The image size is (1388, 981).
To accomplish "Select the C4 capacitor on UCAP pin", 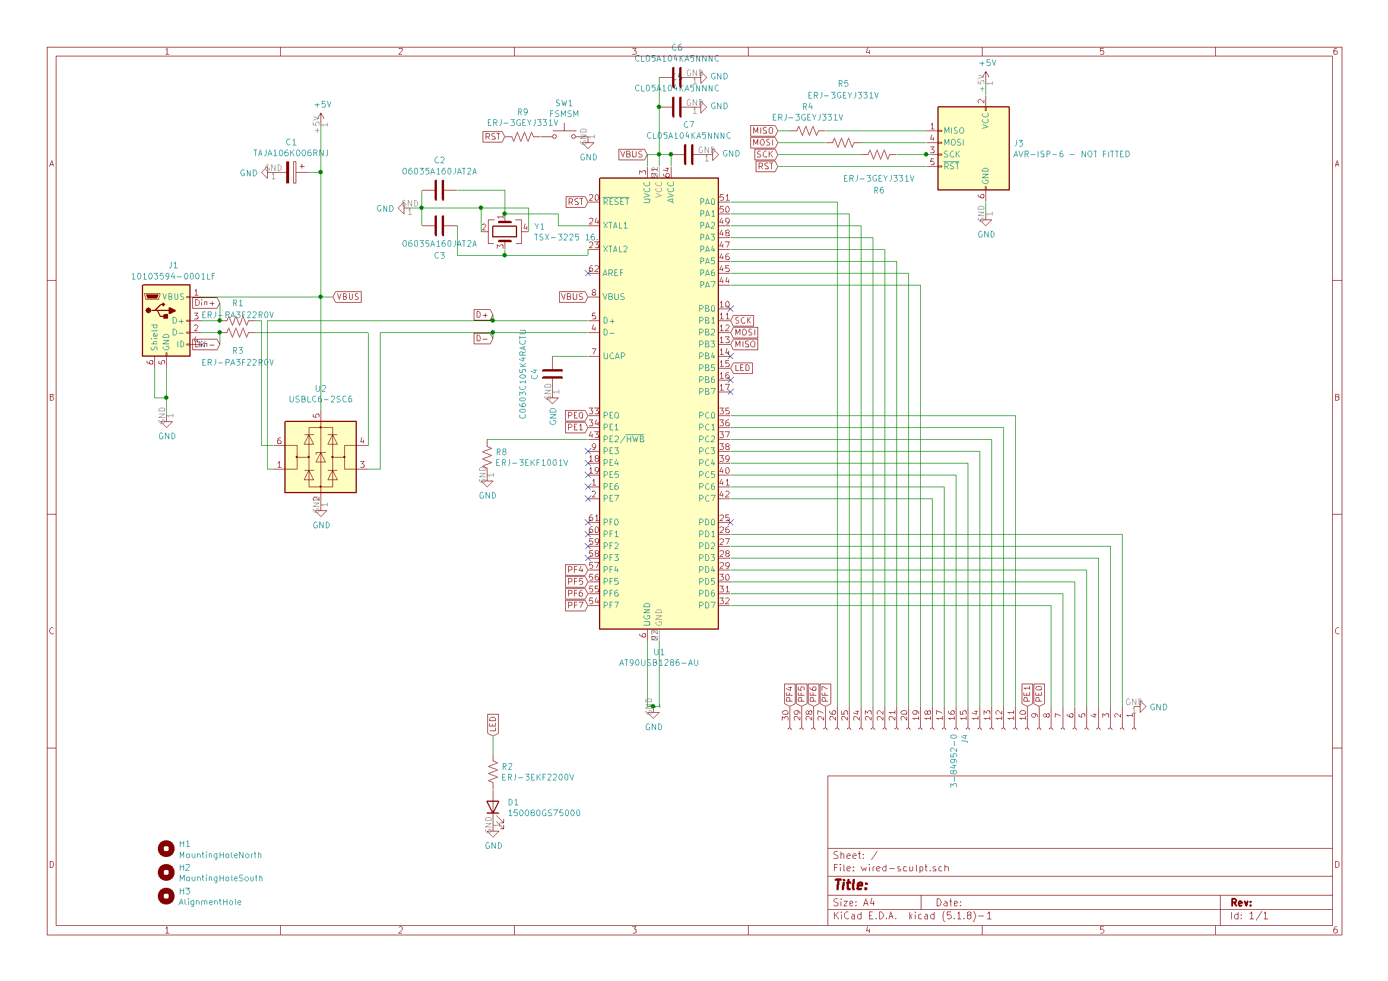I will tap(553, 374).
